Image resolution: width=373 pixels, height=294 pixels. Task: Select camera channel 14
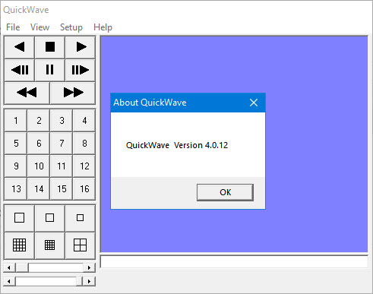(39, 189)
